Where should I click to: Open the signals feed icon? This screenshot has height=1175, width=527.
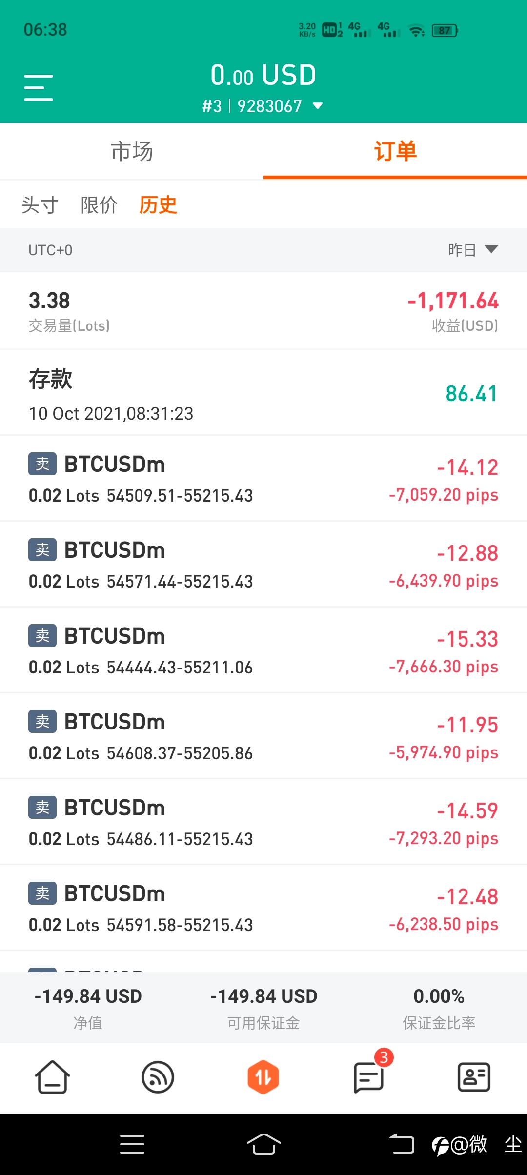(158, 1077)
